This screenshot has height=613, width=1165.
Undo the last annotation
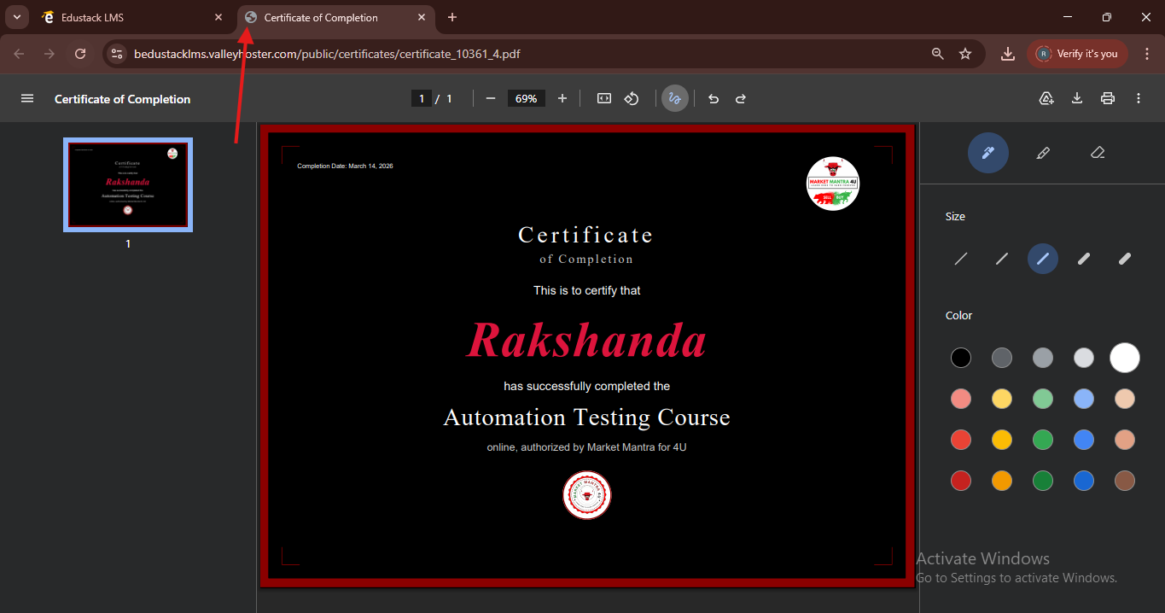click(714, 99)
